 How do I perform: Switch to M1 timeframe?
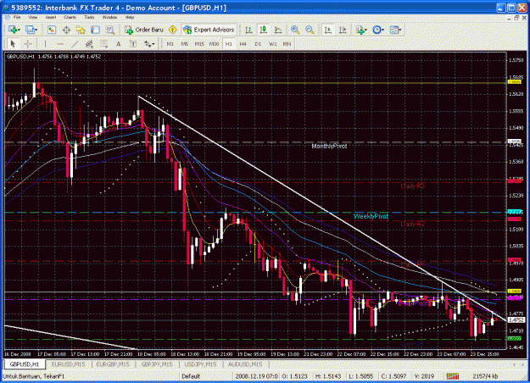(x=170, y=44)
